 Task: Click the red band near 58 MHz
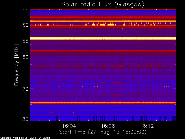point(103,51)
